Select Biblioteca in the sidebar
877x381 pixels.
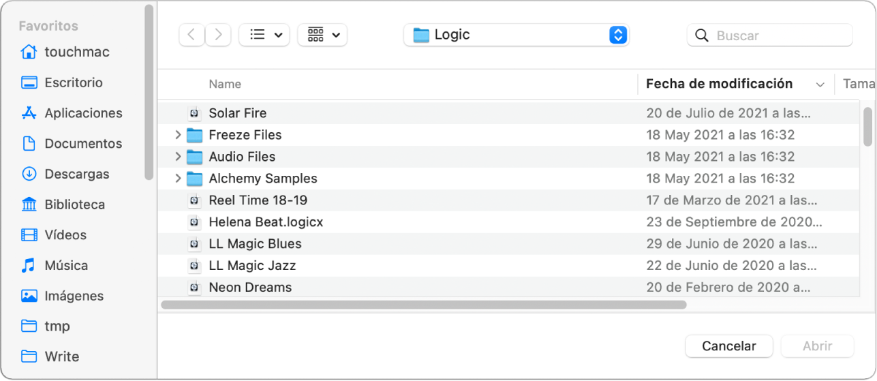(x=74, y=204)
